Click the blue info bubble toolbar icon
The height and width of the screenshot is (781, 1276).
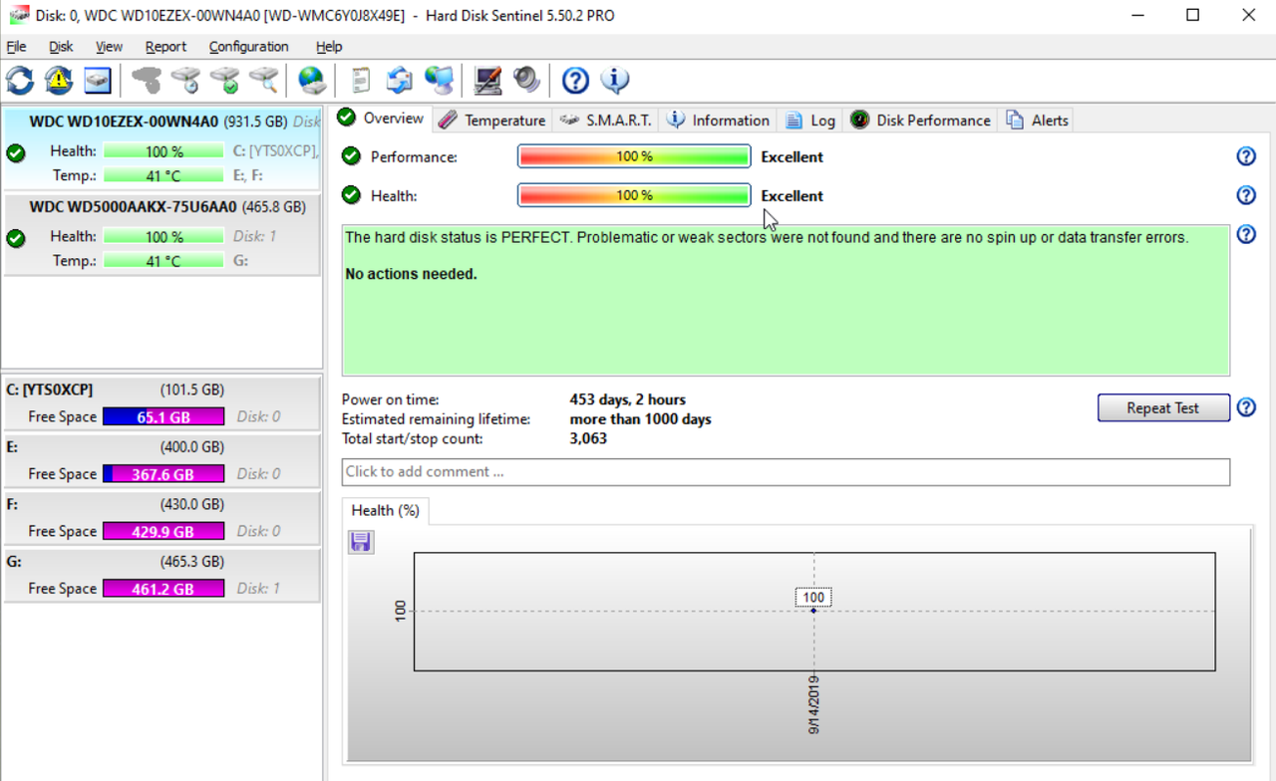[614, 81]
